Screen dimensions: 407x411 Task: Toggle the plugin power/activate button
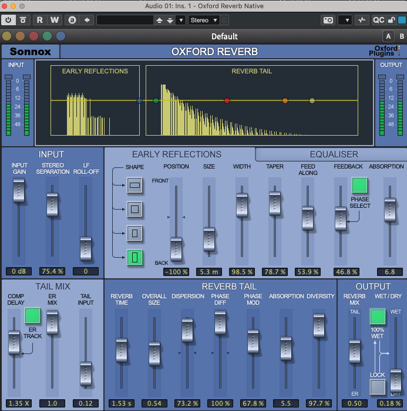pyautogui.click(x=8, y=20)
